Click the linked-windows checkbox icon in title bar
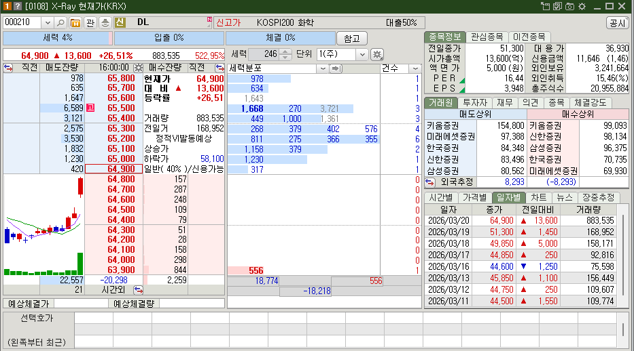Viewport: 634px width, 351px height. 558,6
